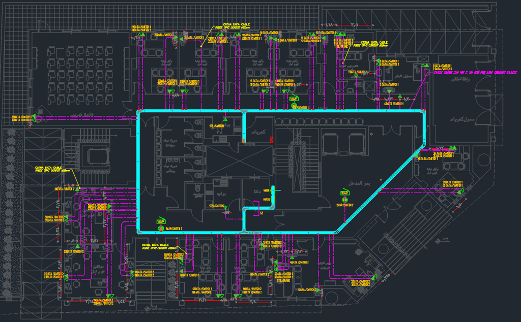Click the محول كهرباء transformer room label
521x322 pixels.
coord(462,119)
